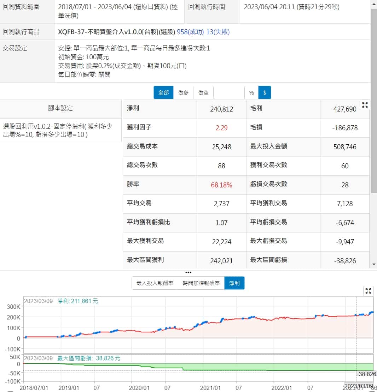This screenshot has width=377, height=392.
Task: Switch chart to 時間加權報酬率 tab
Action: point(201,283)
